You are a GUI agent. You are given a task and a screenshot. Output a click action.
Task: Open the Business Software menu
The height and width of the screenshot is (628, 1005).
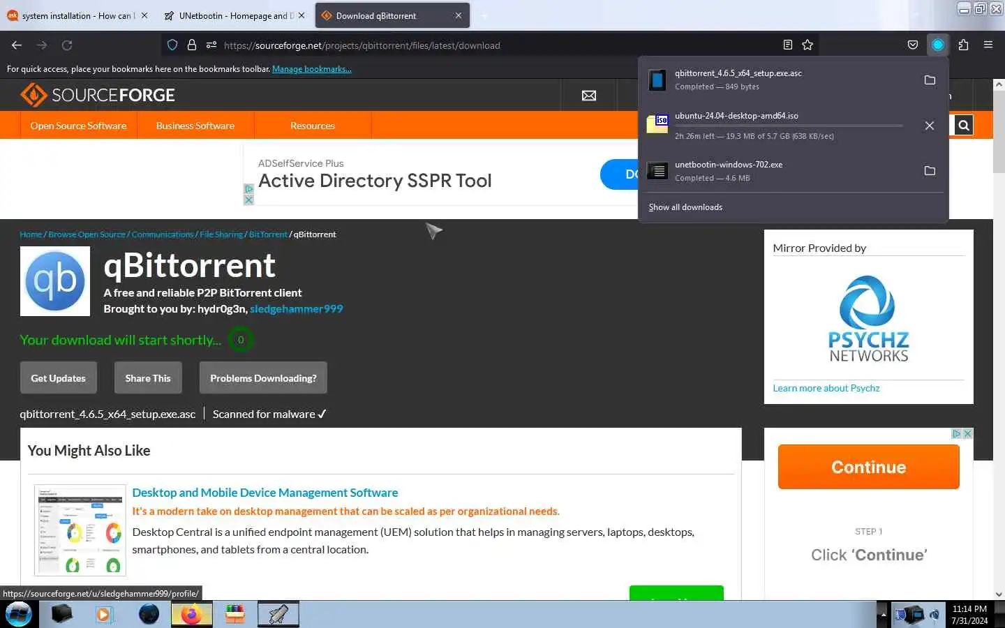(195, 126)
